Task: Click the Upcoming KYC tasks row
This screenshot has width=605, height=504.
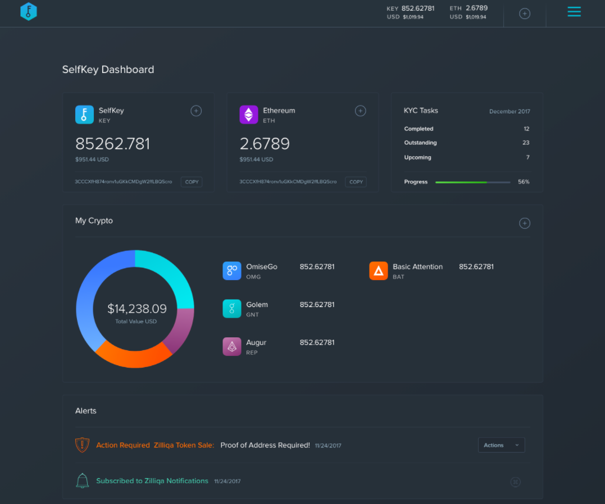Action: [x=467, y=157]
